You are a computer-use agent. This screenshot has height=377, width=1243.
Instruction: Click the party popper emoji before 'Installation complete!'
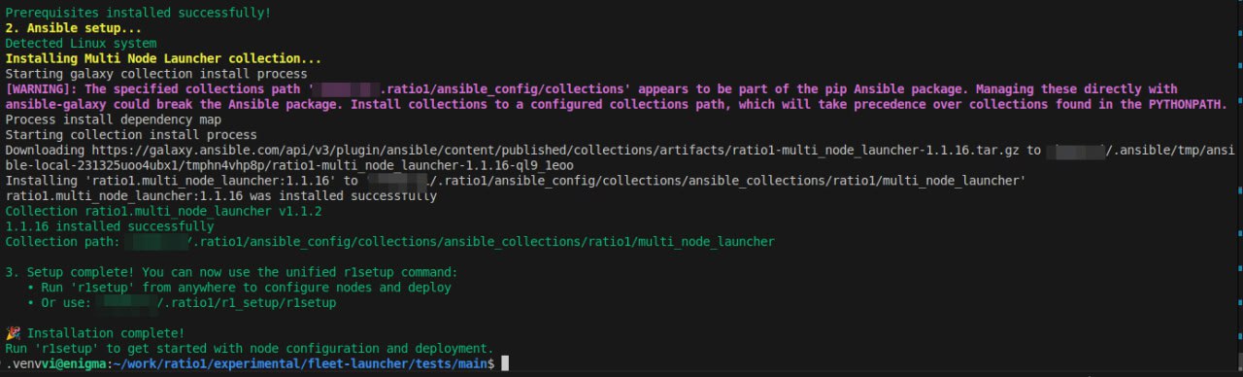pyautogui.click(x=12, y=333)
